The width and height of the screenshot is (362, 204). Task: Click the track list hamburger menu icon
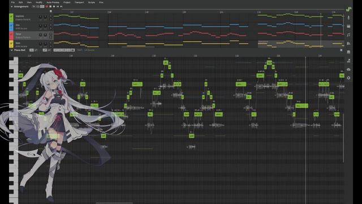point(51,11)
